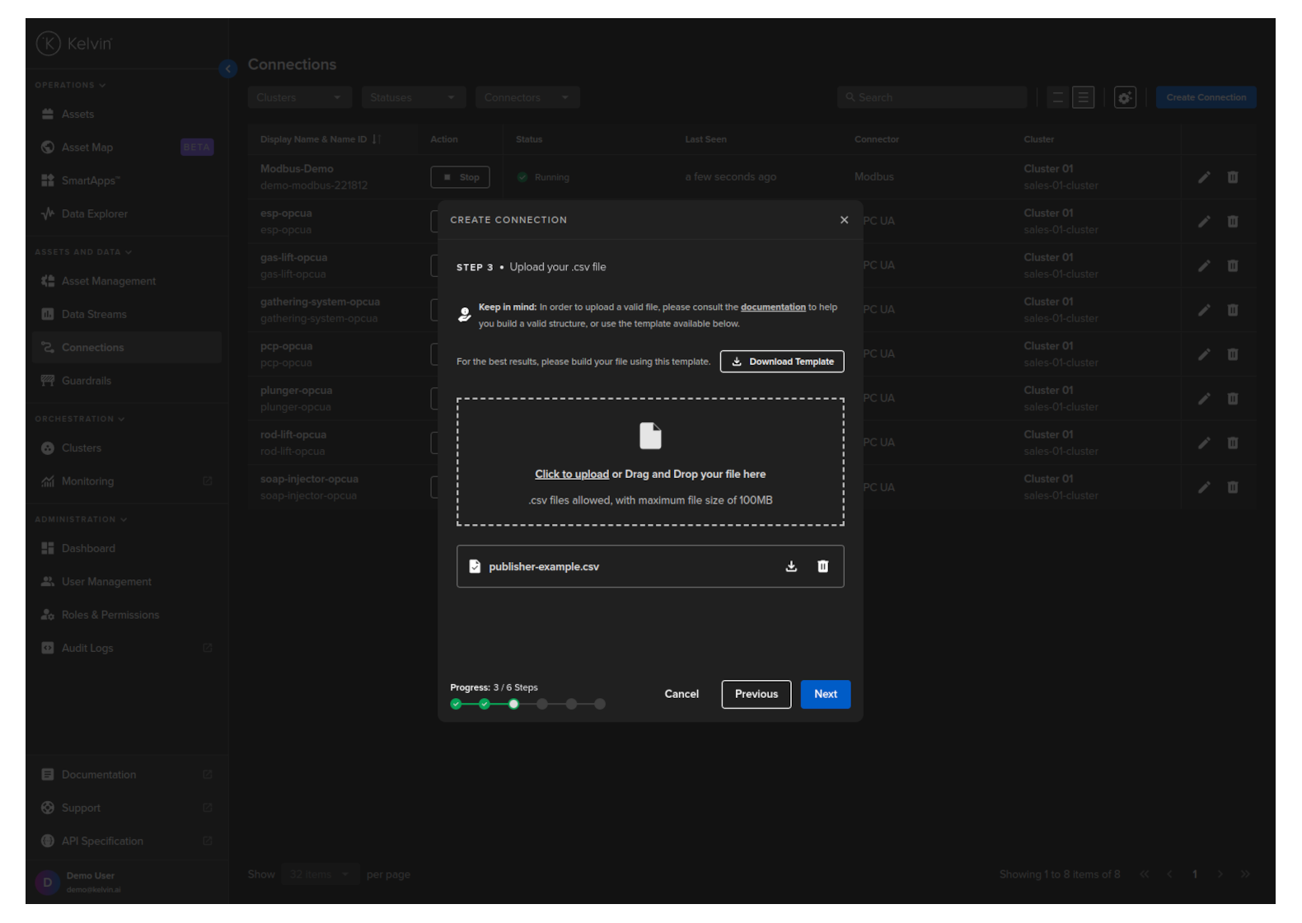Open Data Explorer in sidebar
The image size is (1302, 923).
[94, 214]
